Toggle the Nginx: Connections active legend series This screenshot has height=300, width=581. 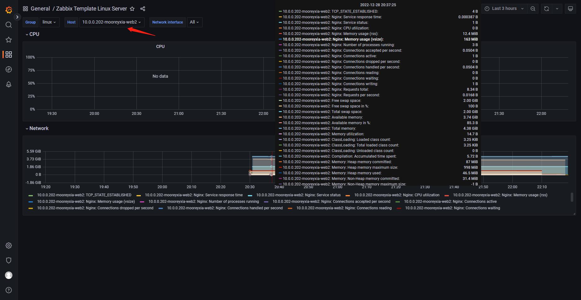coord(450,202)
